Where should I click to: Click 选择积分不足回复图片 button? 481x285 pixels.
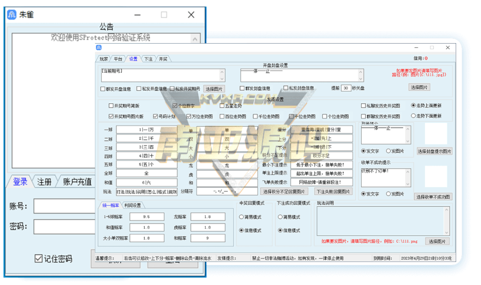284,192
